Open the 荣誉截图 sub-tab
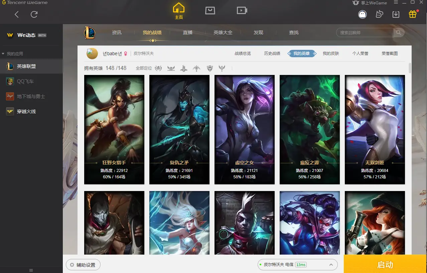Screen dimensions: 427x273 click(390, 54)
